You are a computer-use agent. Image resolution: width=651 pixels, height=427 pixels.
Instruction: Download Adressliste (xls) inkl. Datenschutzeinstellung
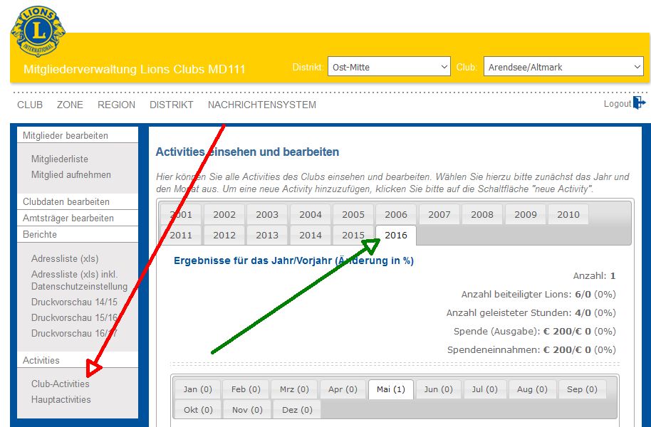79,280
